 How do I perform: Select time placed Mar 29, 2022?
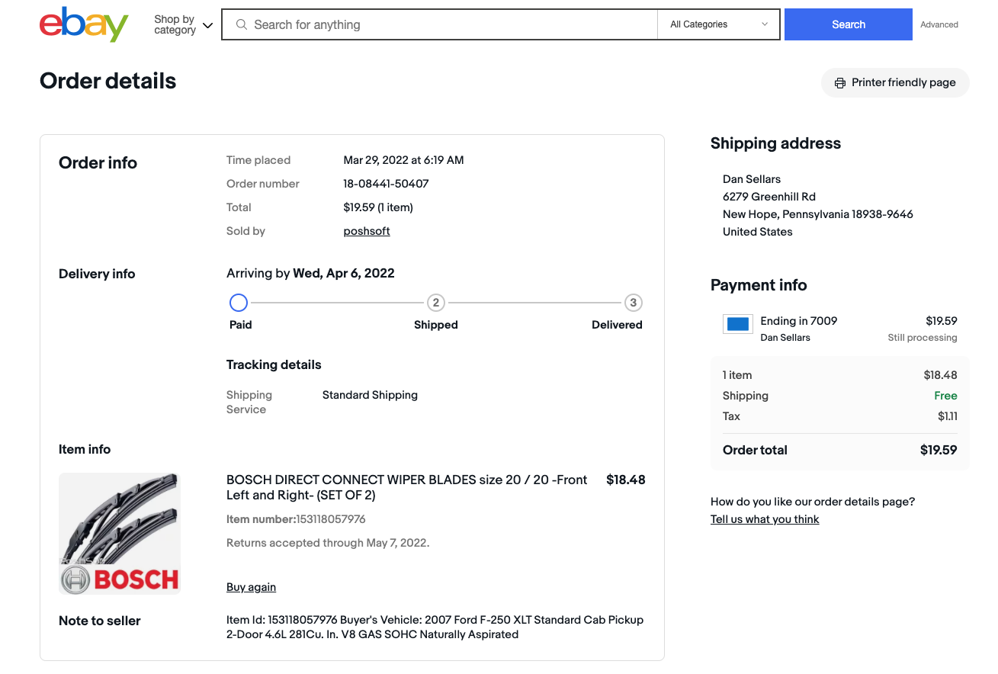(x=403, y=160)
